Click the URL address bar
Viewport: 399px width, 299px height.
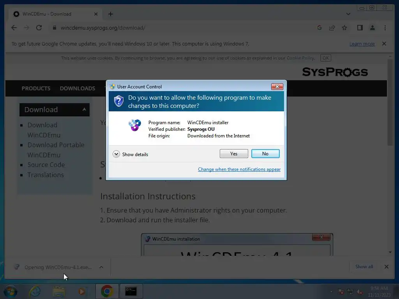183,28
